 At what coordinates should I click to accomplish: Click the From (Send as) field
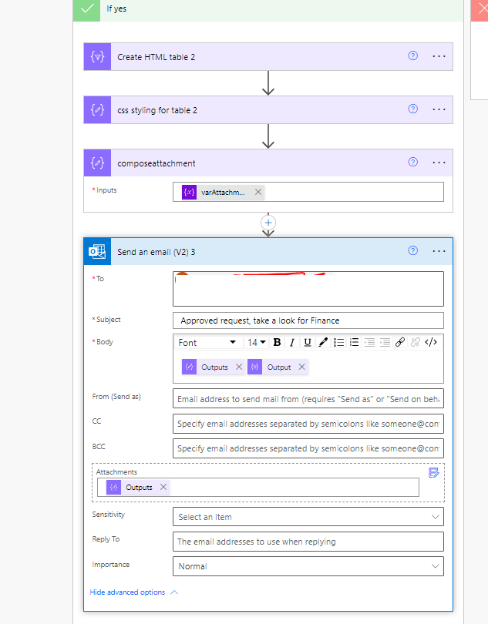(x=308, y=399)
